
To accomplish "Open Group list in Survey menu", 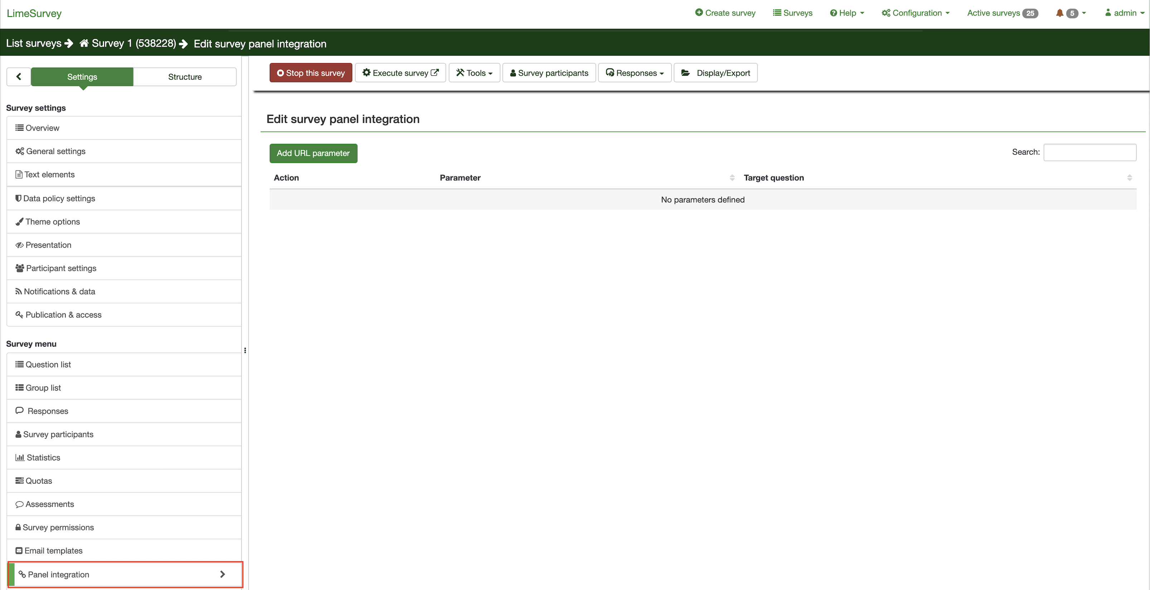I will (124, 388).
